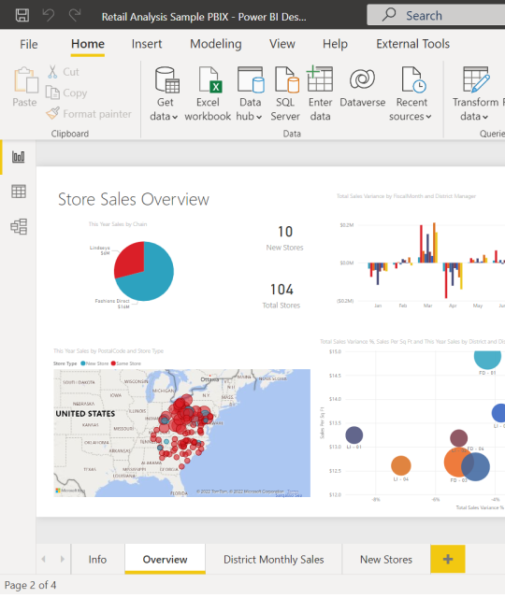Click the Store Sales Overview title
Screen dimensions: 505x598
coord(134,199)
